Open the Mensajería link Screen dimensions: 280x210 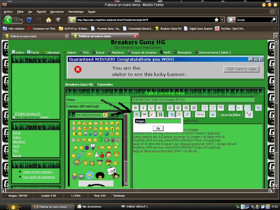[182, 52]
